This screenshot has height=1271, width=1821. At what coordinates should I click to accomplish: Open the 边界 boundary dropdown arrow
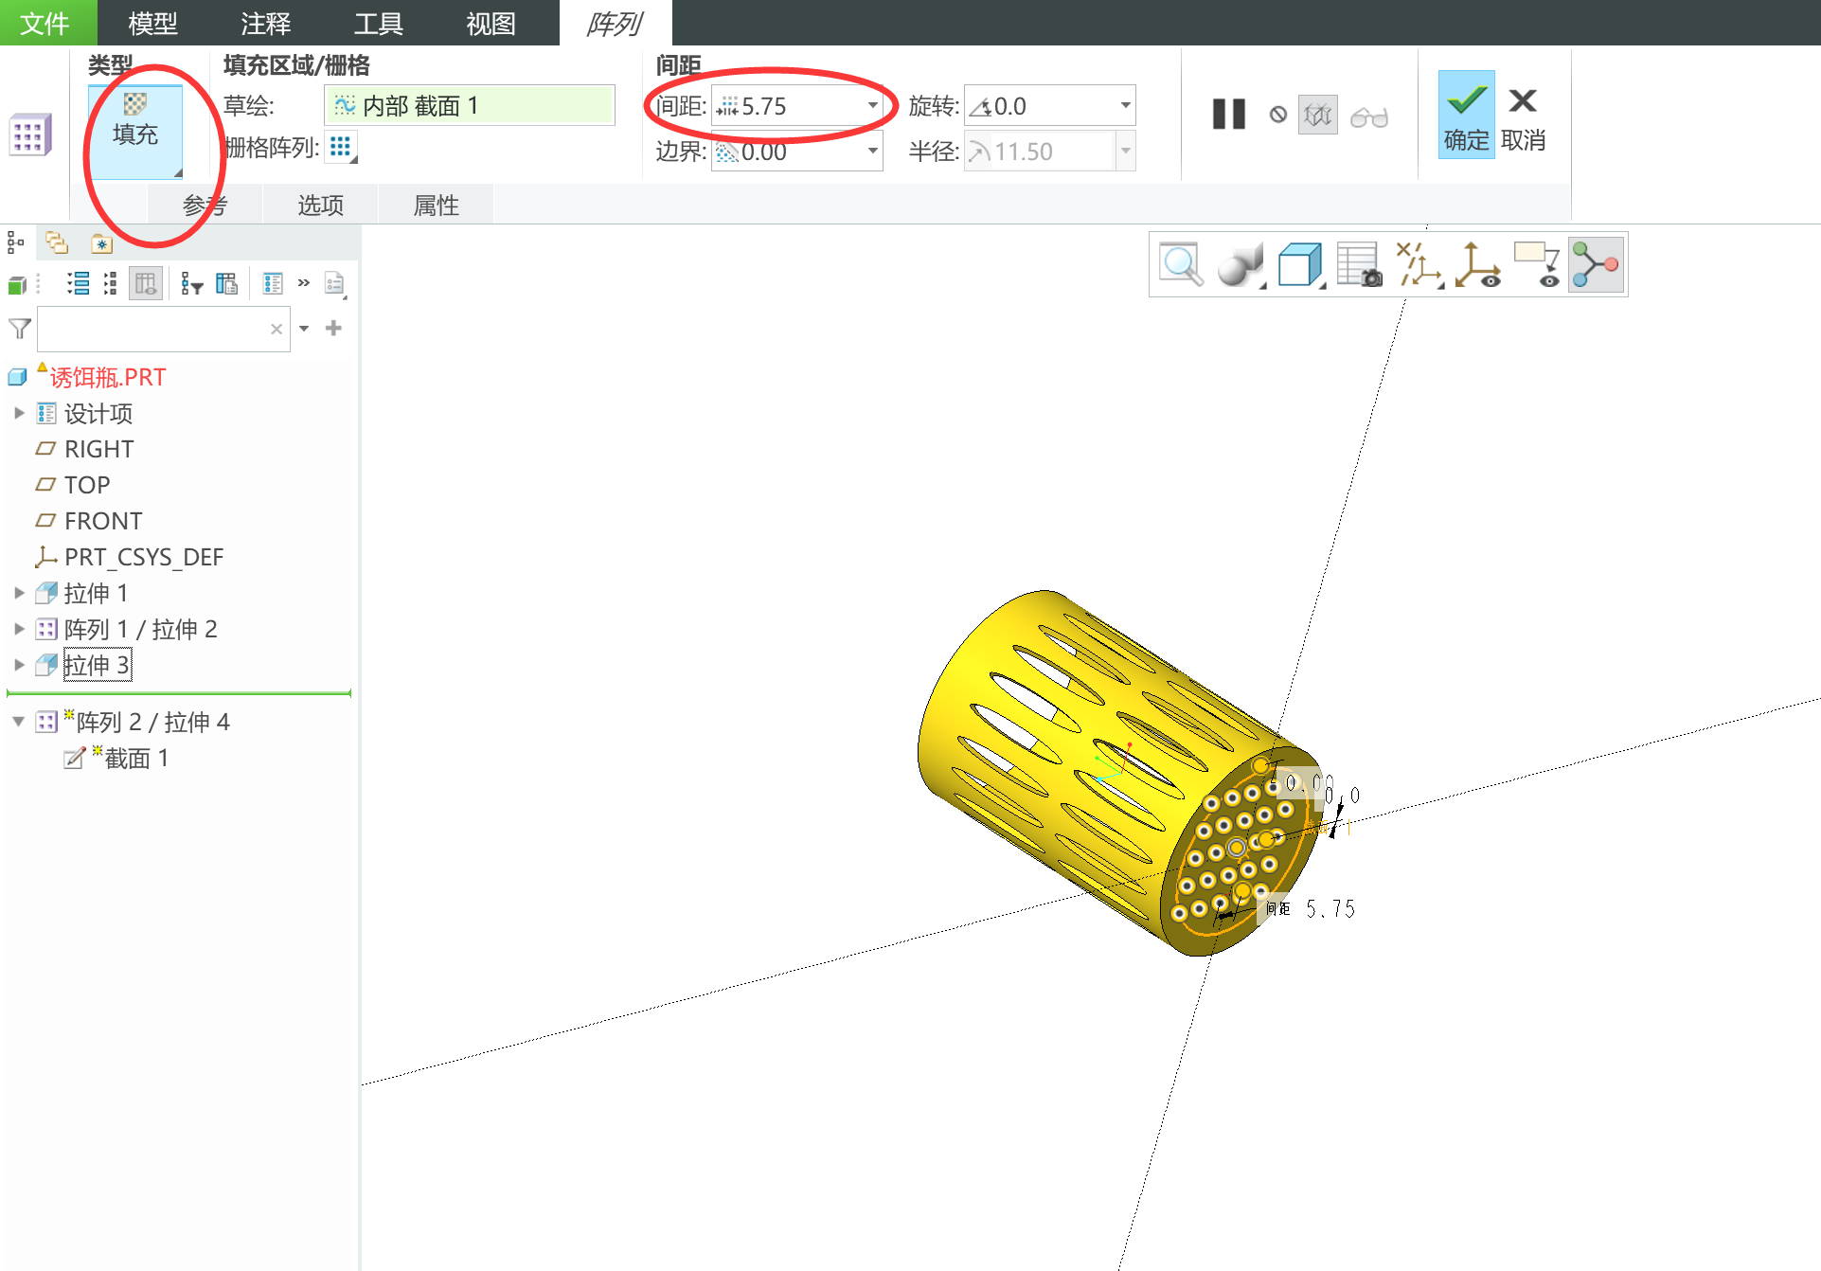tap(873, 152)
